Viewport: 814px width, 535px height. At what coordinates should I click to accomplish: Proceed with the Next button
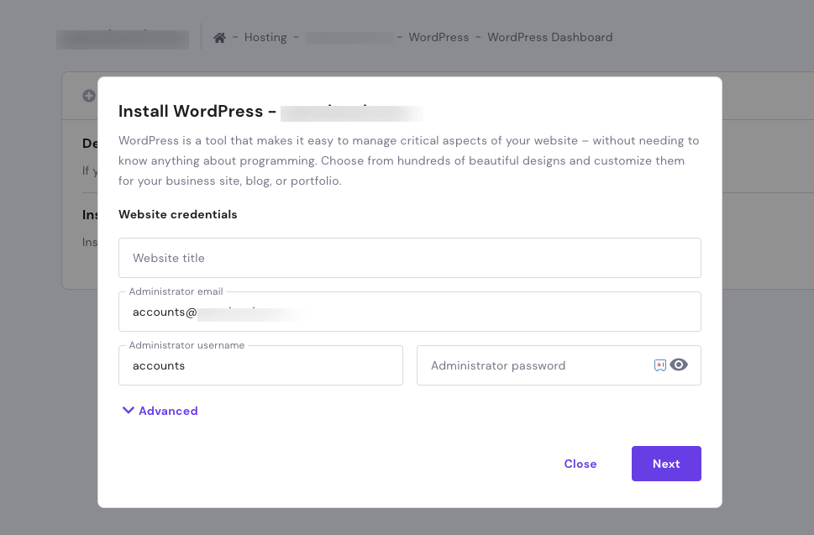[x=666, y=464]
